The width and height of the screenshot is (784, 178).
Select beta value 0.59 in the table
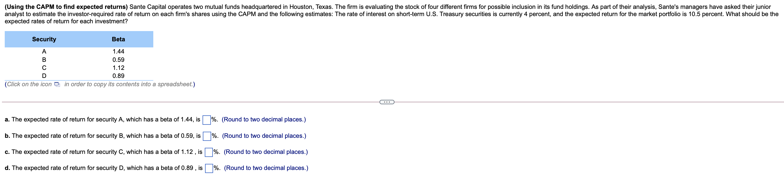coord(118,59)
